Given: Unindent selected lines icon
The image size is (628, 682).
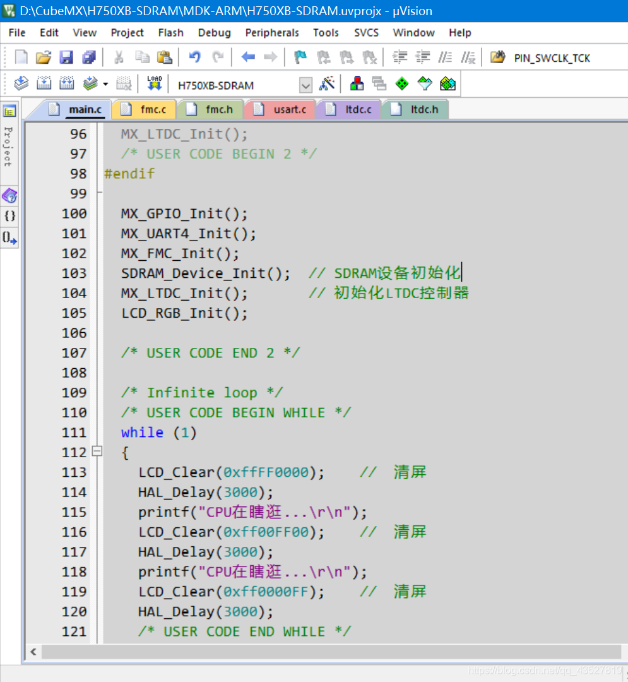Looking at the screenshot, I should (422, 57).
